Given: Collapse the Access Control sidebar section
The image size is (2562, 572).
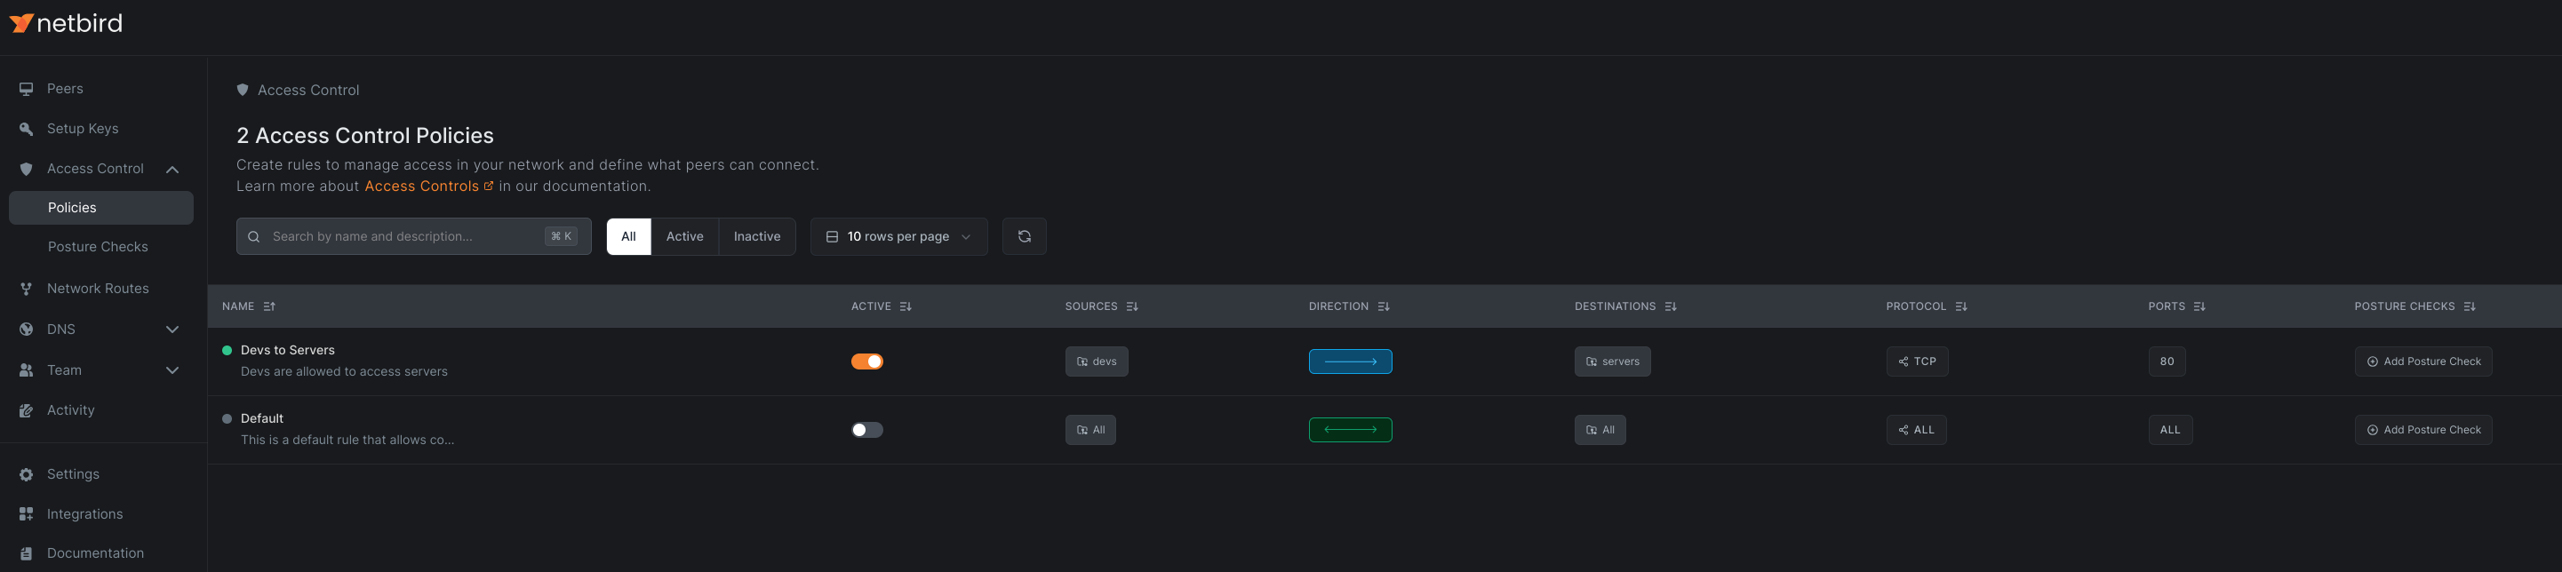Looking at the screenshot, I should [172, 169].
